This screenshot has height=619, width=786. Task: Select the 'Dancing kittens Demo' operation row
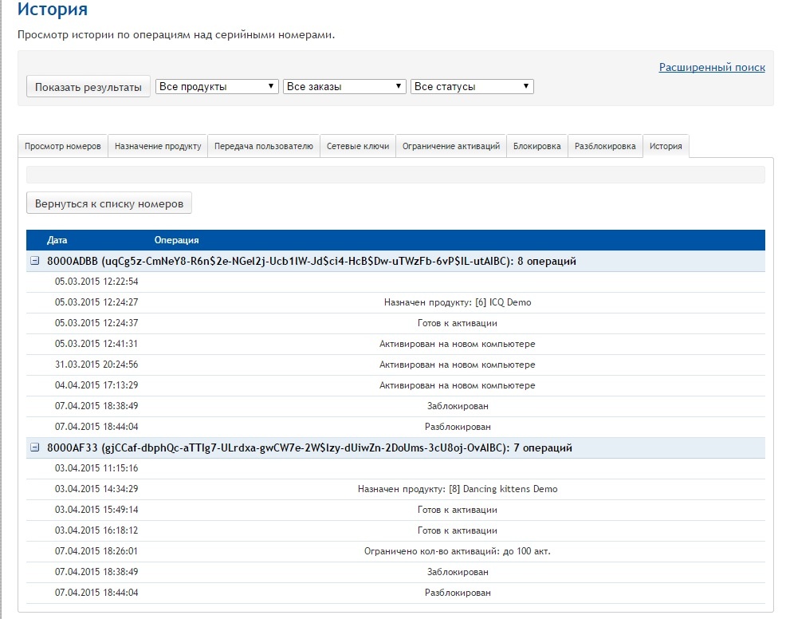(457, 489)
